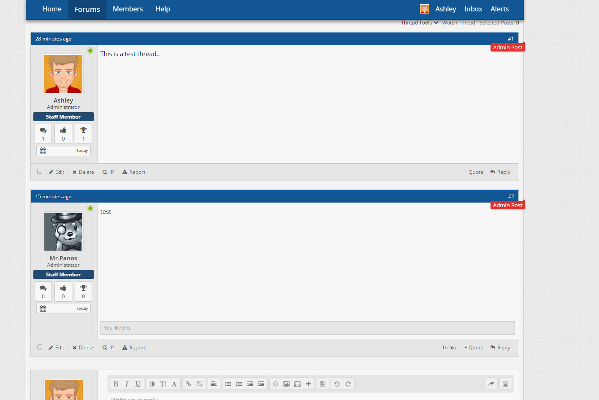Open the Forums tab in navigation
The height and width of the screenshot is (400, 599).
[87, 9]
